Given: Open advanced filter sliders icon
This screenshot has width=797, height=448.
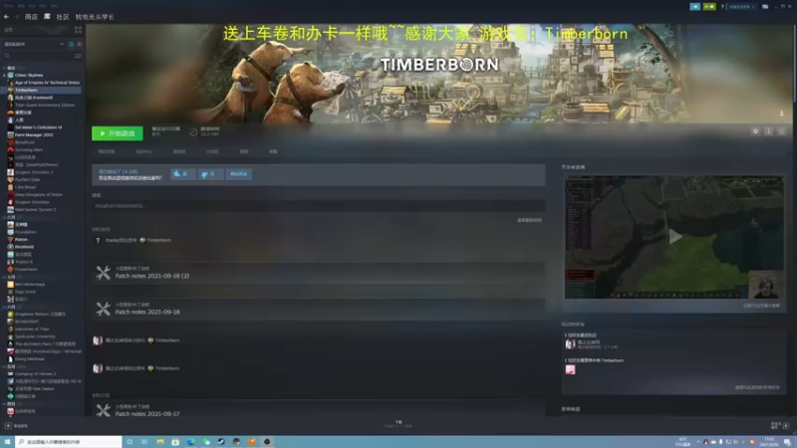Looking at the screenshot, I should (79, 56).
